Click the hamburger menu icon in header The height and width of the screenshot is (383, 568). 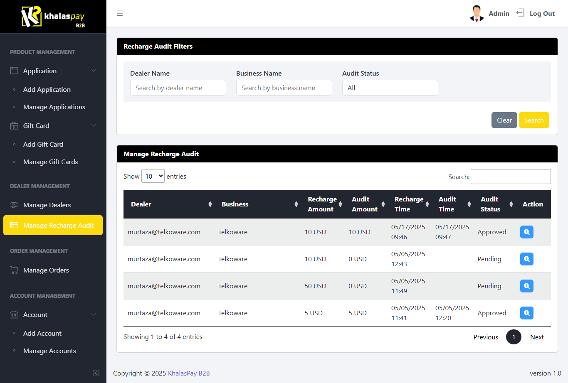120,13
